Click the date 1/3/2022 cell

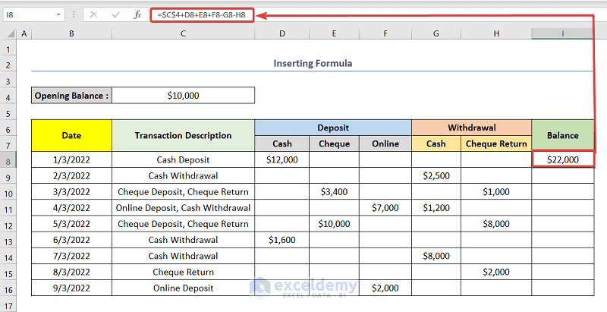tap(71, 159)
